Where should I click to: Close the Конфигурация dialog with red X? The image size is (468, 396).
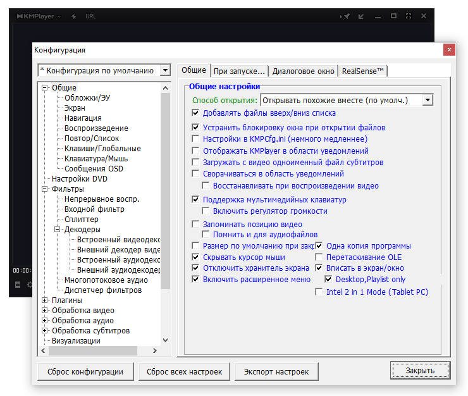point(449,50)
